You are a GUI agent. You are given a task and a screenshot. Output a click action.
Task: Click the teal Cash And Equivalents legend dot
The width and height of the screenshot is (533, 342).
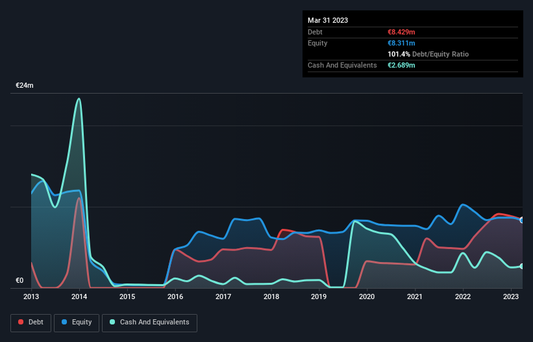[x=112, y=322]
